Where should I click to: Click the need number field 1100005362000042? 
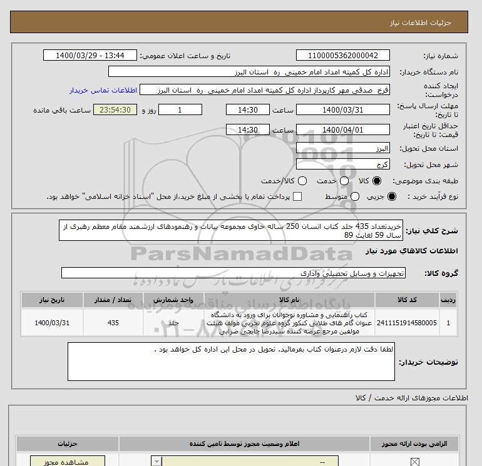point(343,55)
